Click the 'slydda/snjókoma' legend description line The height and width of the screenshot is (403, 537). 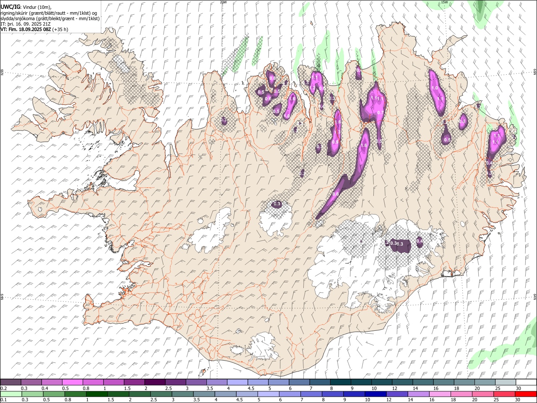50,18
